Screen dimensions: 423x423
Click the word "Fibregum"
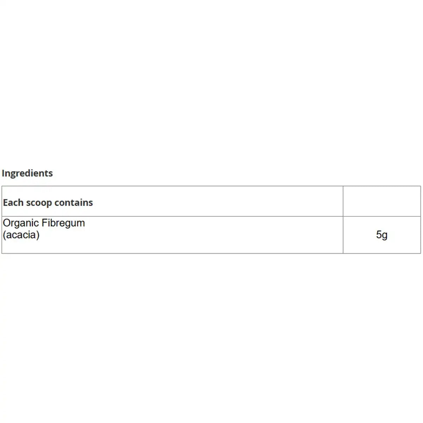[63, 223]
